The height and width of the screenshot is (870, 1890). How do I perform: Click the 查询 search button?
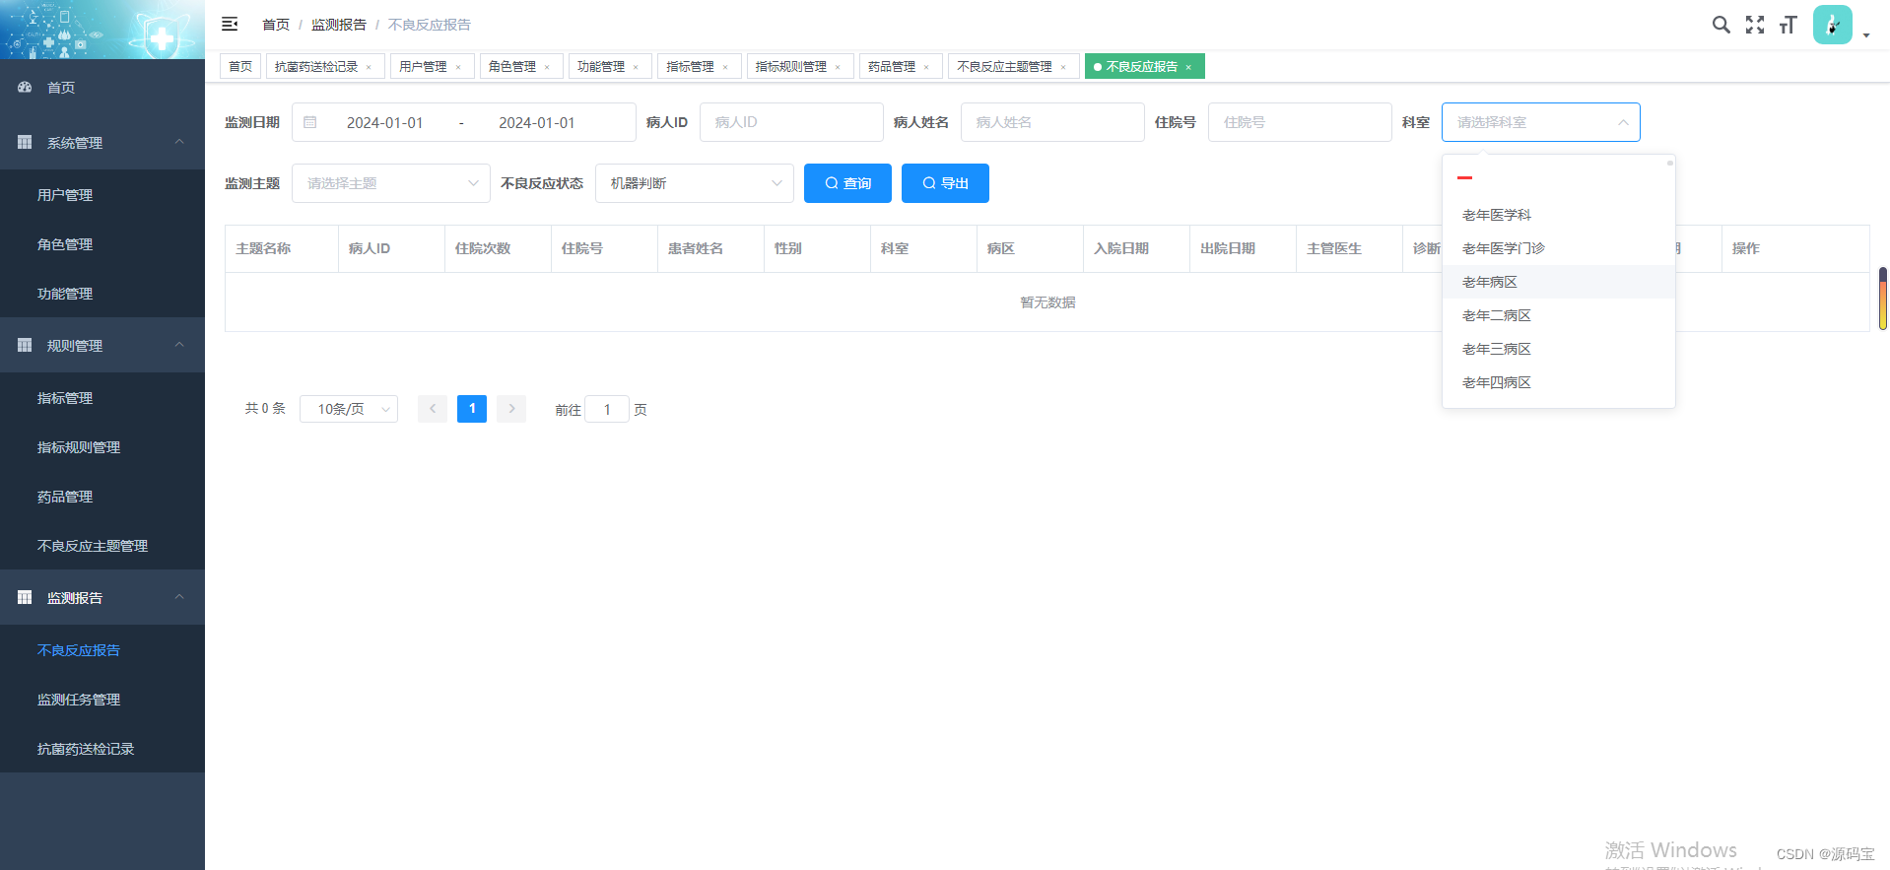tap(847, 183)
